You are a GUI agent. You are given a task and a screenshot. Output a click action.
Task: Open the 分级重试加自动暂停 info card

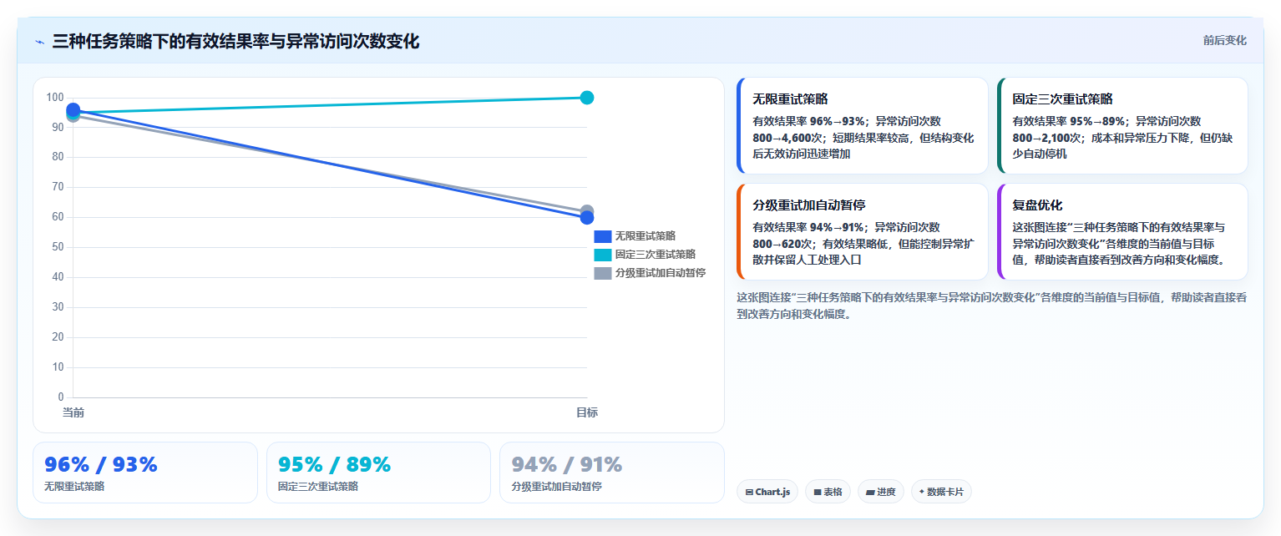point(862,232)
